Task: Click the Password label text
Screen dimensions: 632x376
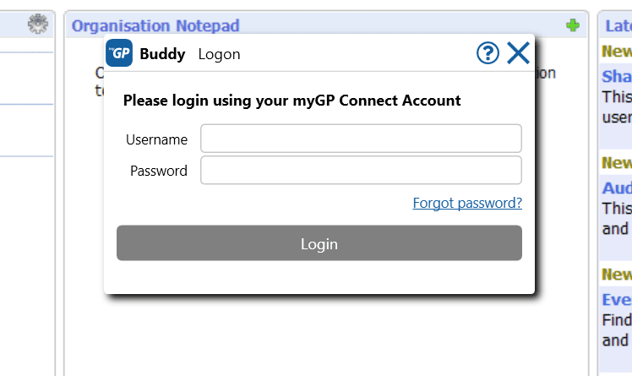Action: click(x=159, y=171)
